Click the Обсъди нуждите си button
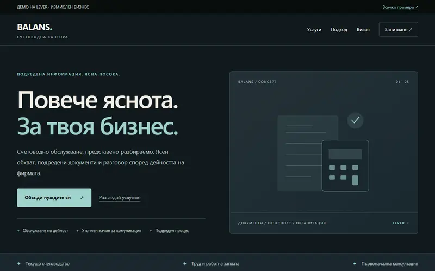This screenshot has height=271, width=435. point(54,197)
